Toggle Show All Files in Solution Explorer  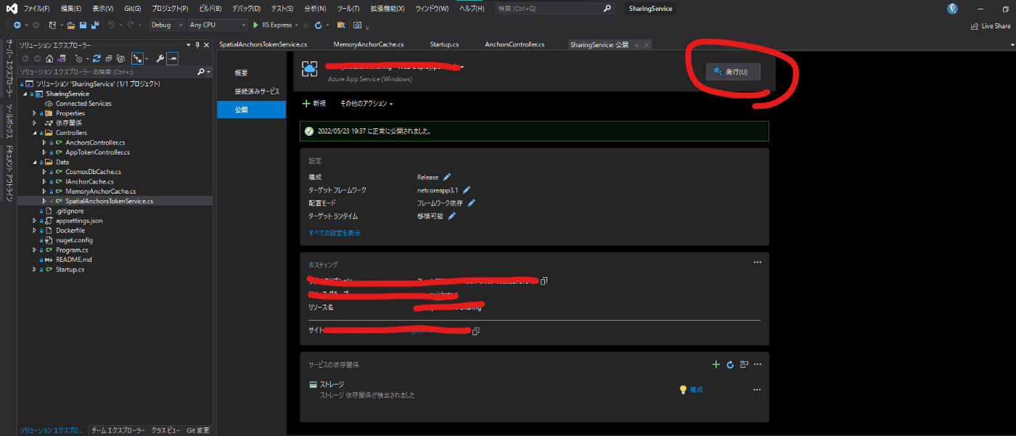(120, 58)
